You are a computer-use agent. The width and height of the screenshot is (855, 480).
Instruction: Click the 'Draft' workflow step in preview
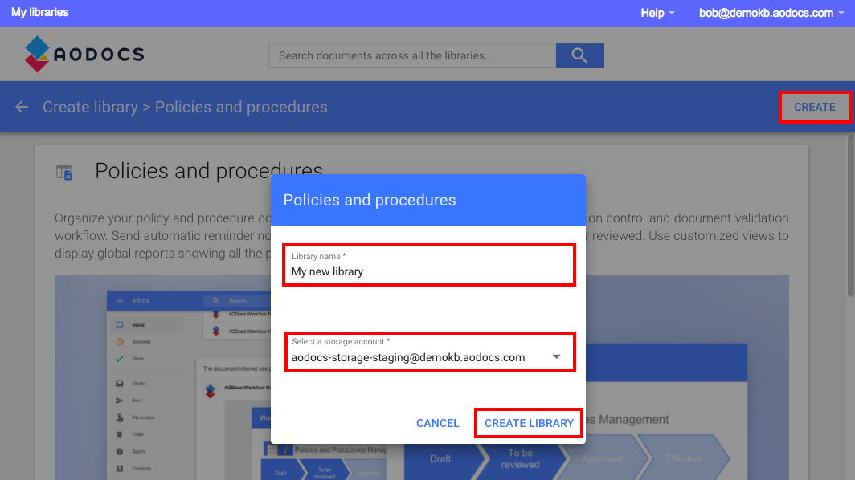tap(440, 459)
